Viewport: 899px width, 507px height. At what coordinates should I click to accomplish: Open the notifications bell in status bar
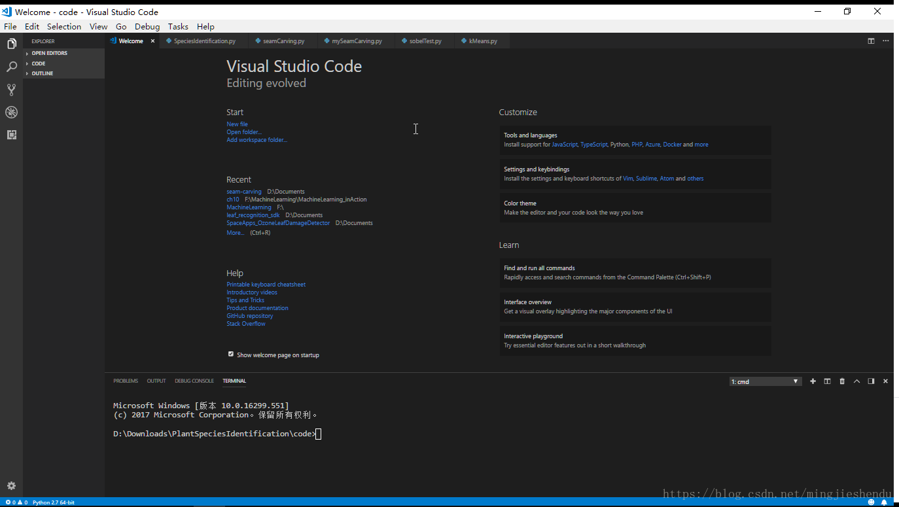tap(885, 502)
